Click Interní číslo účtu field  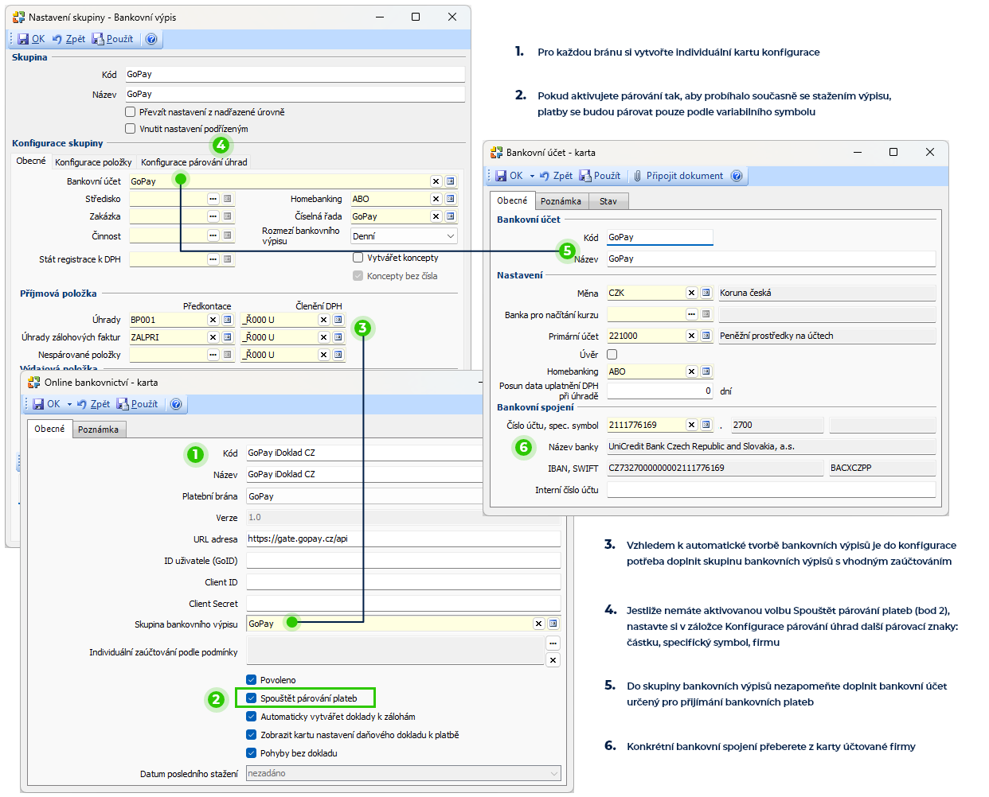click(x=771, y=490)
